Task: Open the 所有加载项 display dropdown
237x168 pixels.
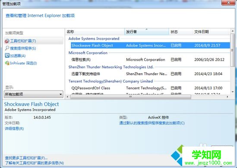Action: coord(34,94)
